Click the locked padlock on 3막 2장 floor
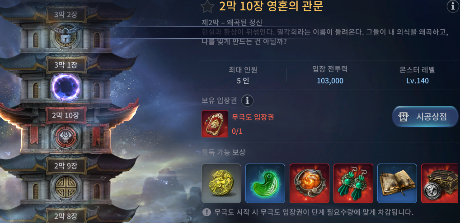460x223 pixels. tap(66, 36)
